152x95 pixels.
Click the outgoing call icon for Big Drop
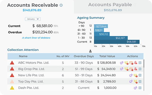coord(126,69)
